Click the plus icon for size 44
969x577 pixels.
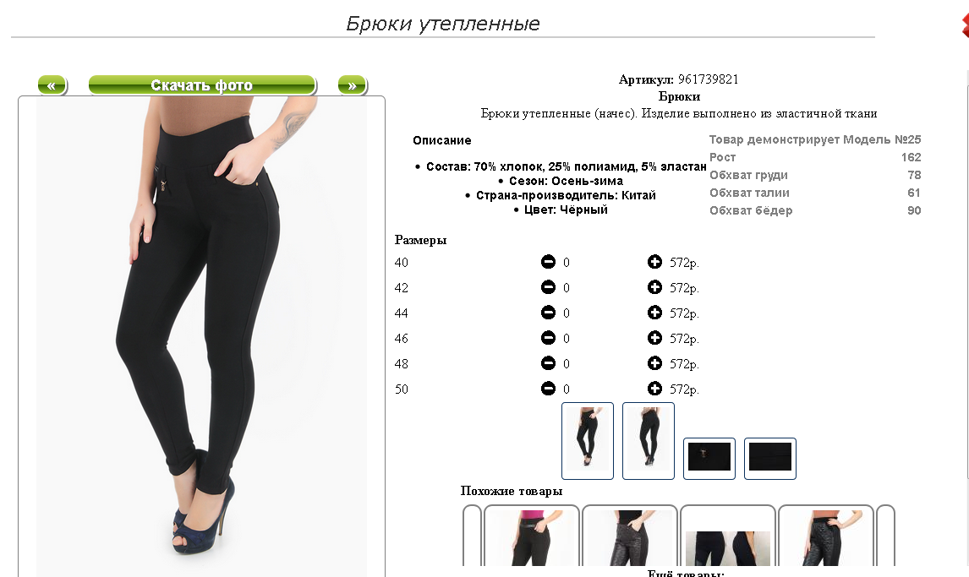click(x=654, y=313)
